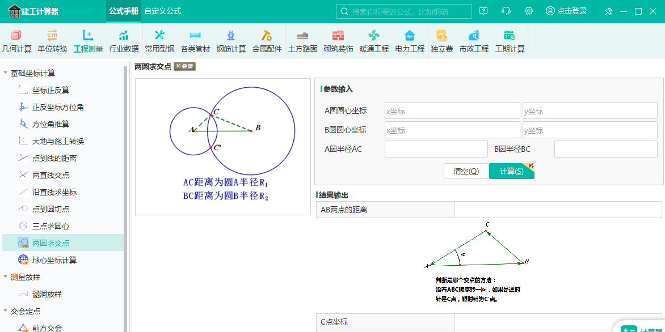Open 砌筑装饰 category
Screen dimensions: 665x332
[x=338, y=41]
